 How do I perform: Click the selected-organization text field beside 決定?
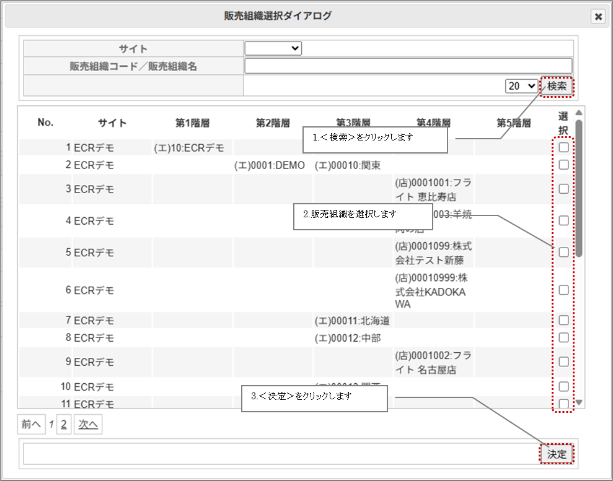[x=280, y=454]
